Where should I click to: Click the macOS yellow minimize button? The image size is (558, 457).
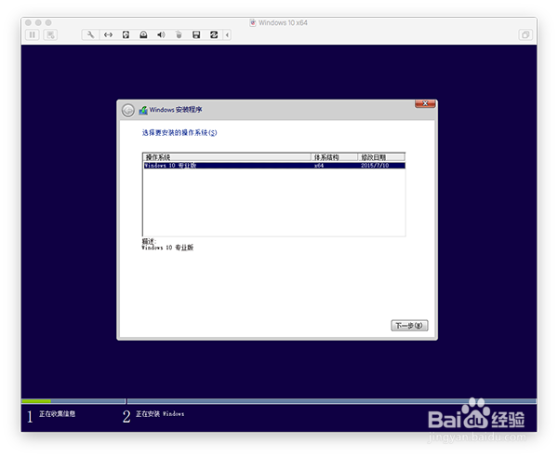pyautogui.click(x=38, y=22)
